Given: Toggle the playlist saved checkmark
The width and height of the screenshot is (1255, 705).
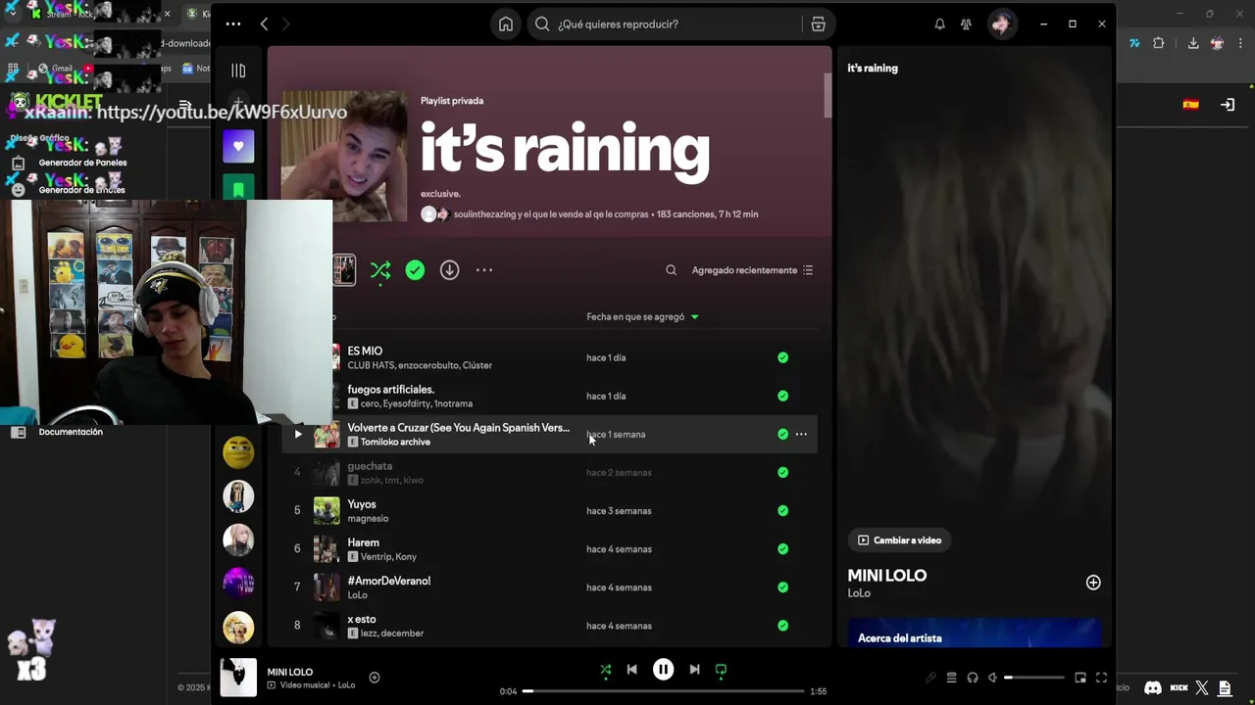Looking at the screenshot, I should (415, 270).
